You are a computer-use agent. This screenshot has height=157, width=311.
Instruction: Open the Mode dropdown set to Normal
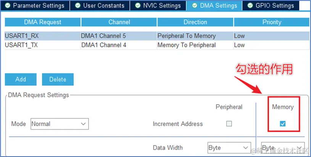(59, 124)
